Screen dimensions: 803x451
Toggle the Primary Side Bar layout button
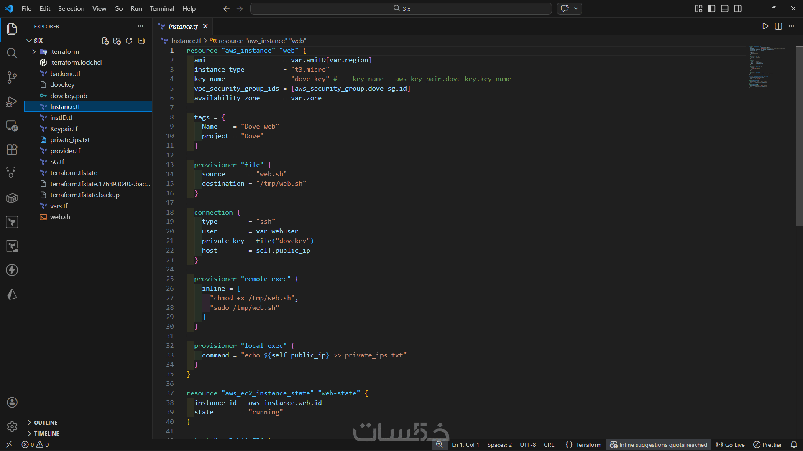(x=711, y=8)
